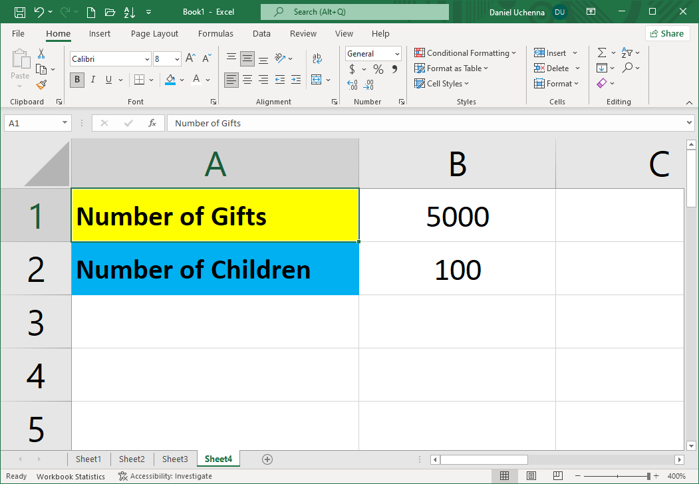Switch to Sheet2 tab

click(x=131, y=459)
